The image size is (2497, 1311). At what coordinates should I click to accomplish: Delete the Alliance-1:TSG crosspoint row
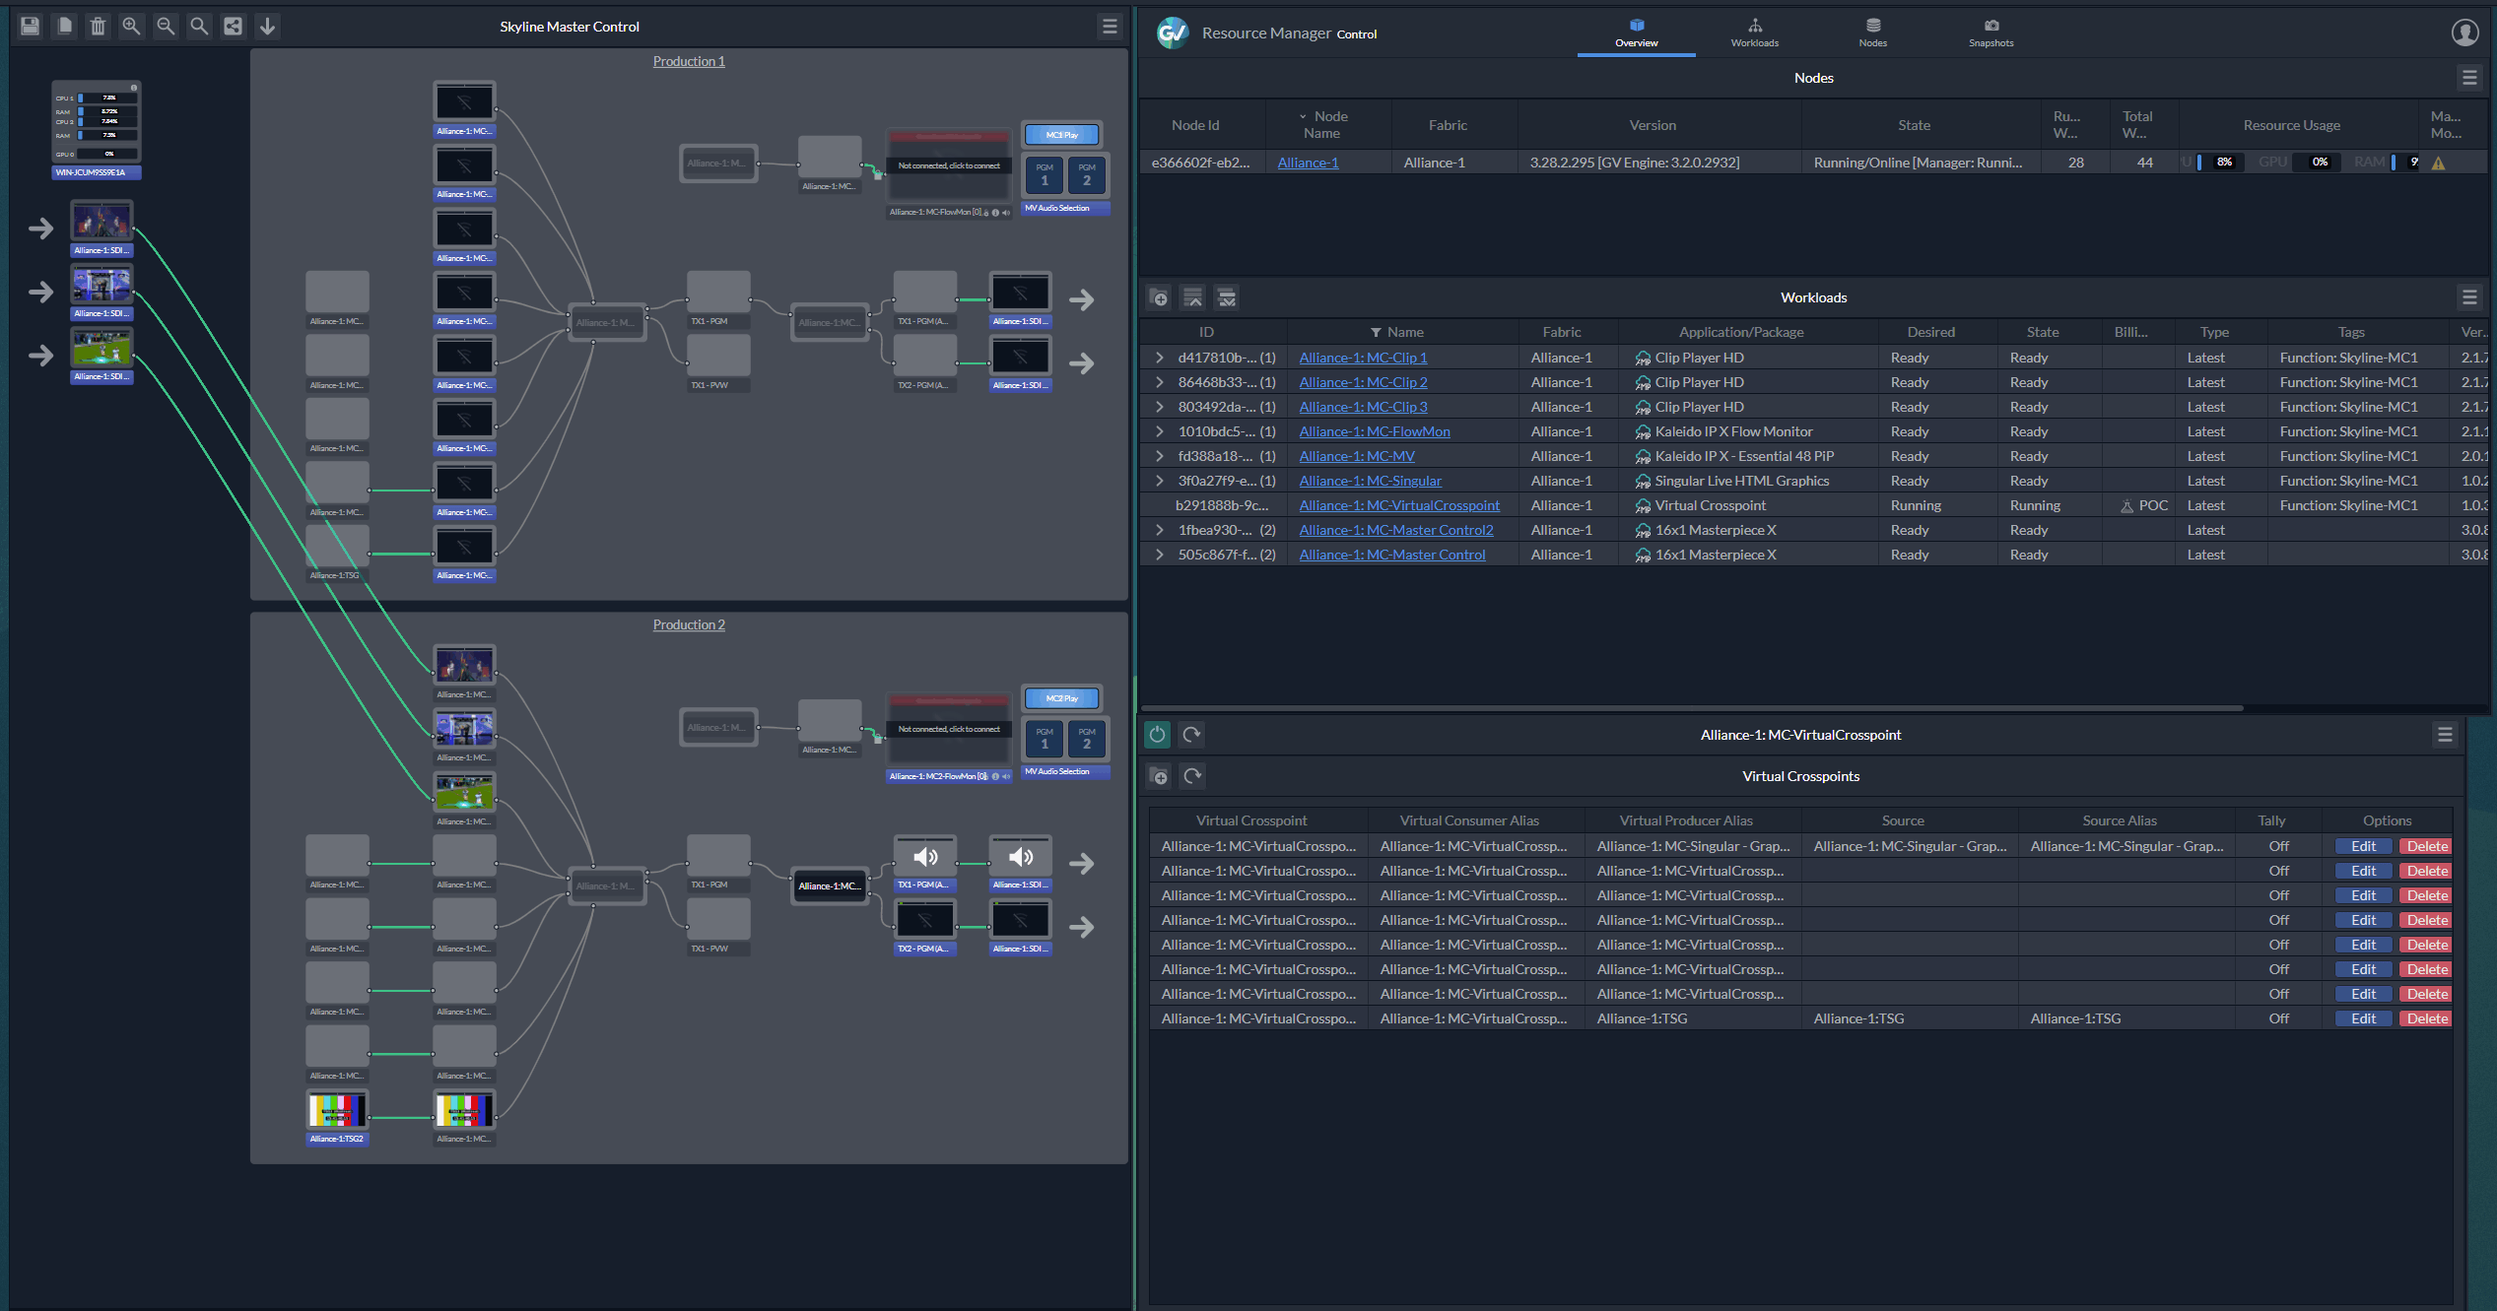click(2425, 1018)
